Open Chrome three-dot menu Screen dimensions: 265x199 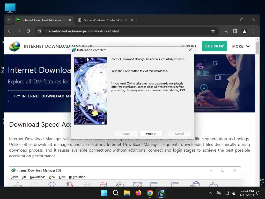(x=254, y=31)
